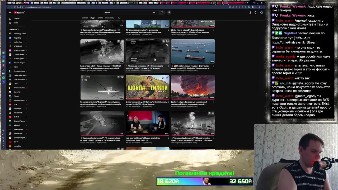Viewport: 338px width, 190px height.
Task: Open options menu for База катерів МБеК video
Action: pyautogui.click(x=123, y=66)
